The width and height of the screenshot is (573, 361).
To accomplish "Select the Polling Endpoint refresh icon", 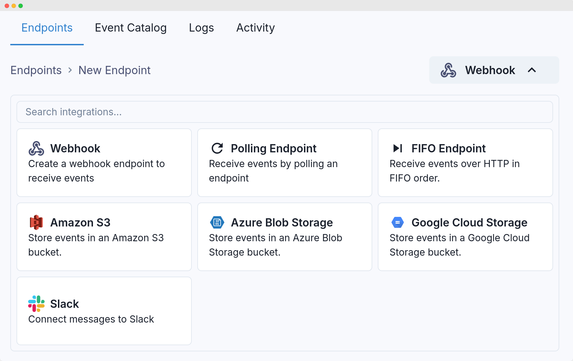I will (217, 148).
